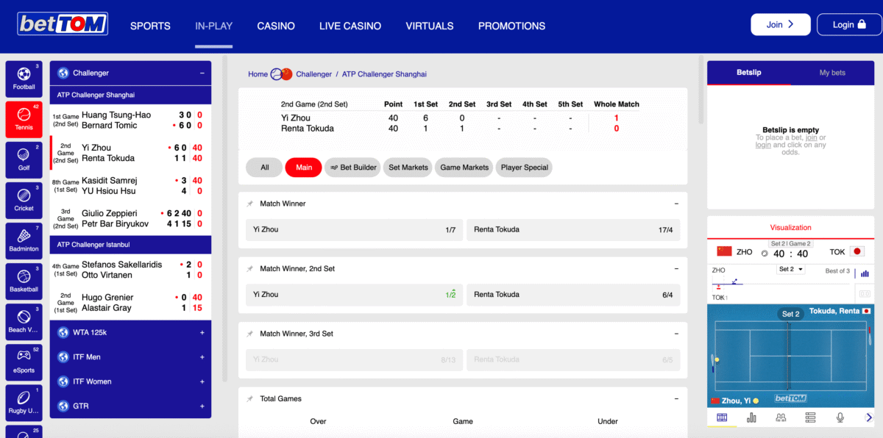The image size is (883, 438).
Task: Select the Visualization tab
Action: [x=791, y=228]
